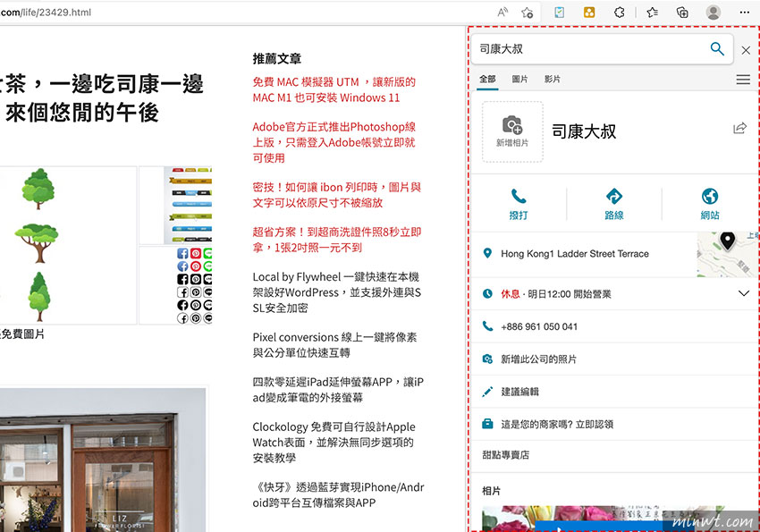Open the Favorites list icon
Screen dimensions: 760x532
pos(653,13)
